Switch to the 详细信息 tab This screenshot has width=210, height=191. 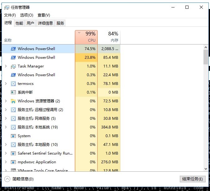click(45, 23)
